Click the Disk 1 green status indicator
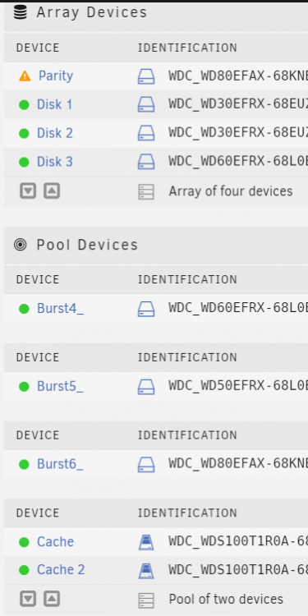Image resolution: width=308 pixels, height=616 pixels. pos(24,105)
